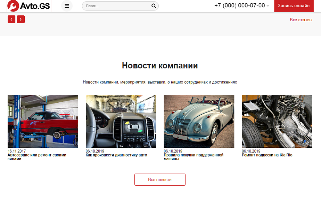Click the next arrow on reviews carousel
The image size is (321, 209).
(21, 19)
